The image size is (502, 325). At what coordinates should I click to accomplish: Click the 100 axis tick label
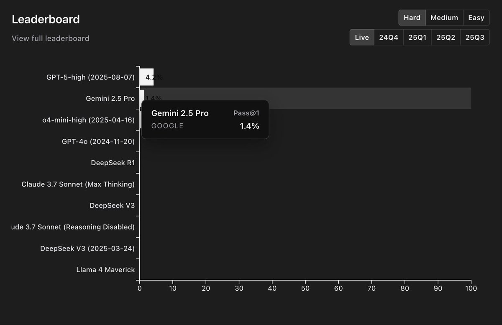tap(471, 288)
